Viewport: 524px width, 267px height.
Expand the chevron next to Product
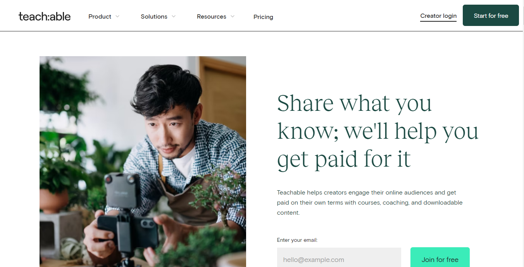117,16
